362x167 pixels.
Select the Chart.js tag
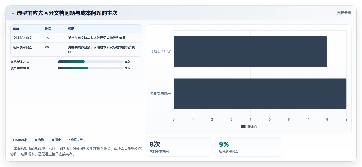click(20, 140)
